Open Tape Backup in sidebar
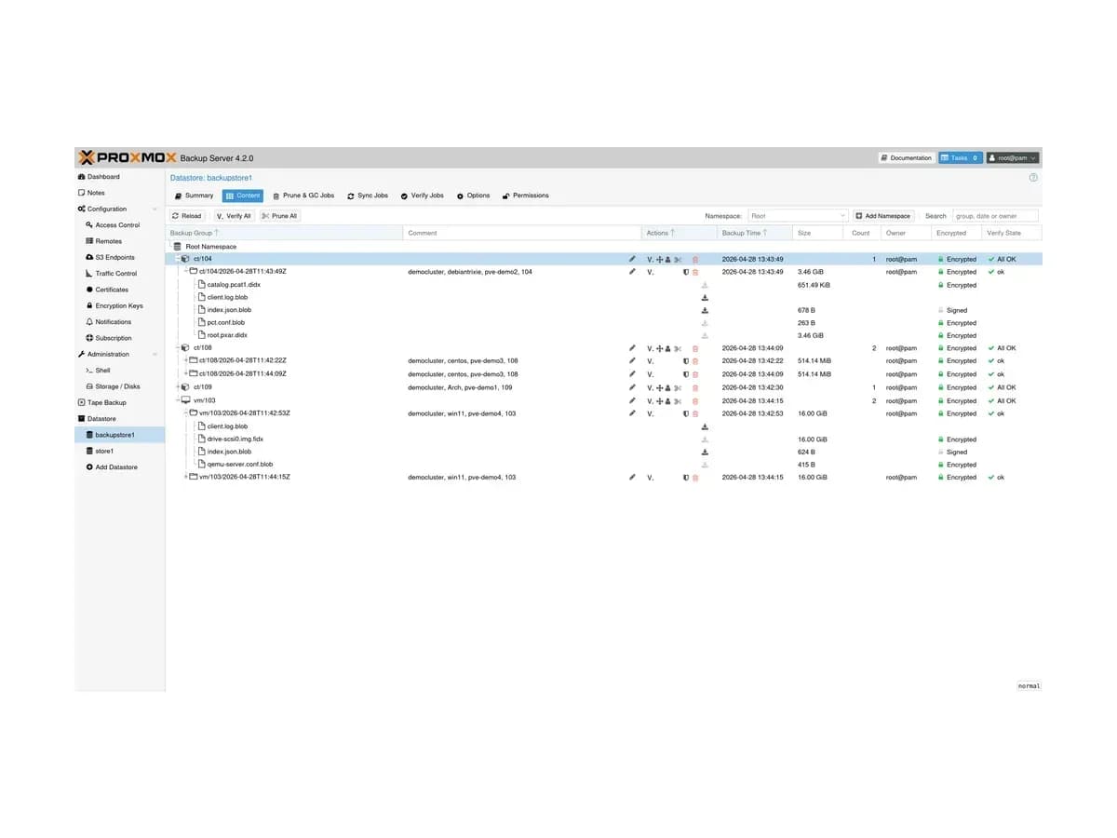 point(119,402)
